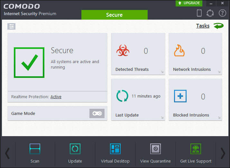The width and height of the screenshot is (230, 168).
Task: Click the green curved arrow beside Tasks
Action: pyautogui.click(x=218, y=26)
